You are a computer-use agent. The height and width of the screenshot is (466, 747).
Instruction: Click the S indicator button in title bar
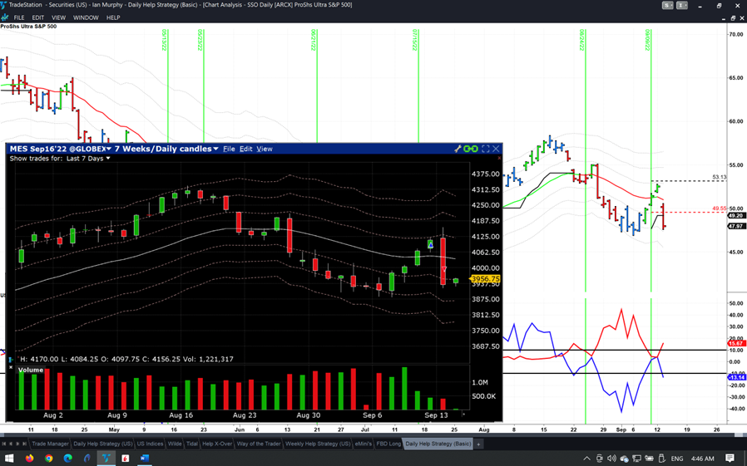coord(667,5)
